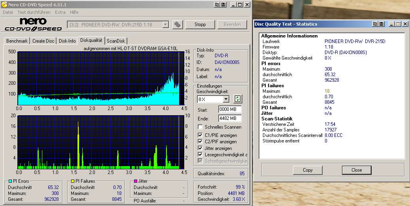This screenshot has width=410, height=206.
Task: Click the yellow PI Failures color swatch
Action: pyautogui.click(x=73, y=181)
